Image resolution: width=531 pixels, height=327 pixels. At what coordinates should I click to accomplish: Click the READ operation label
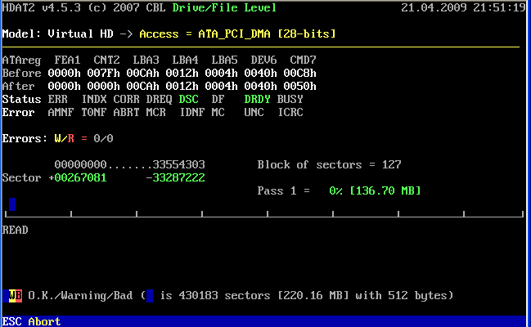[16, 230]
